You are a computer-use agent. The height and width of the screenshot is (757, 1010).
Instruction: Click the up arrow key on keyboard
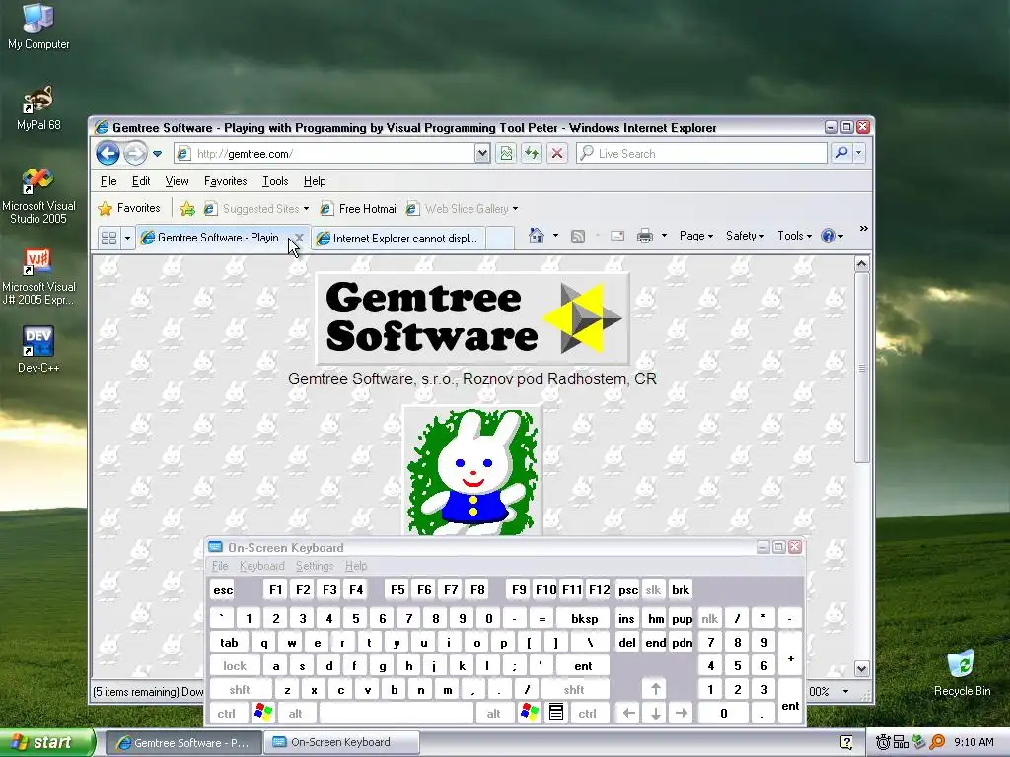655,689
